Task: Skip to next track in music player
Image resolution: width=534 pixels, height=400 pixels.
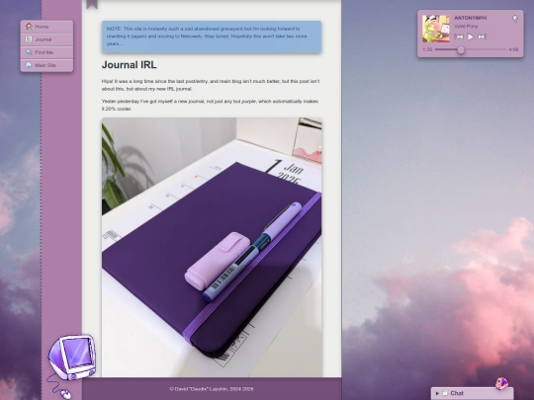Action: point(482,37)
